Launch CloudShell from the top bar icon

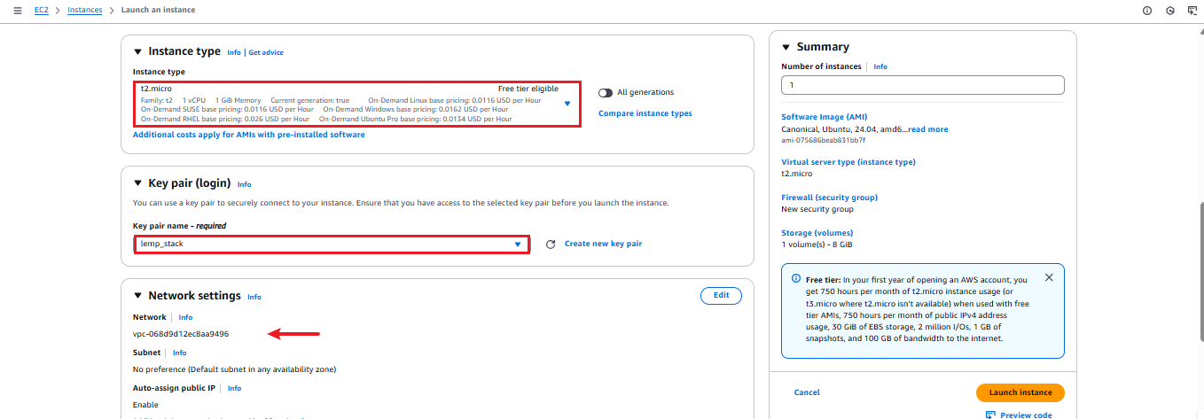[x=1192, y=11]
